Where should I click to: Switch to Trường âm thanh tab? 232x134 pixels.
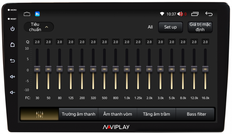point(79,114)
